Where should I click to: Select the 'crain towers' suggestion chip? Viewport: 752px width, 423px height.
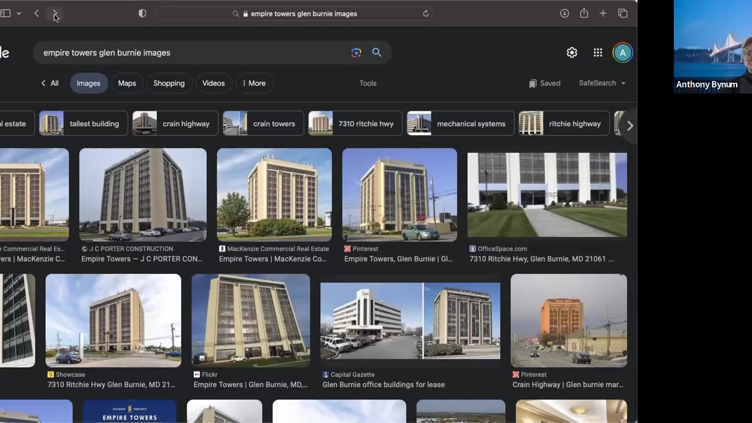coord(263,124)
